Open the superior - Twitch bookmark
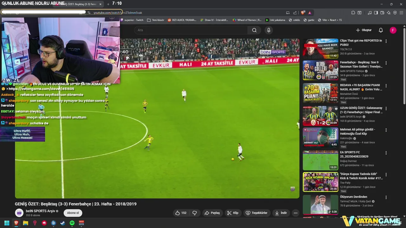Image resolution: width=406 pixels, height=228 pixels. 132,20
